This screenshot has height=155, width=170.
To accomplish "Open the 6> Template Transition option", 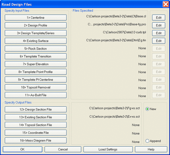I will [x=36, y=56].
